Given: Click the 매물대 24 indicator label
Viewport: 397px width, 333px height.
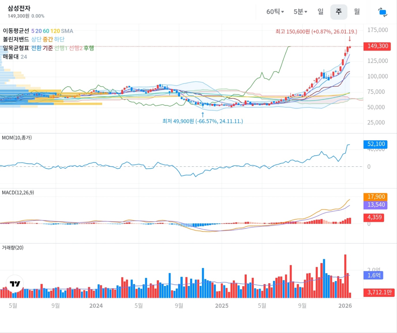Looking at the screenshot, I should coord(15,57).
